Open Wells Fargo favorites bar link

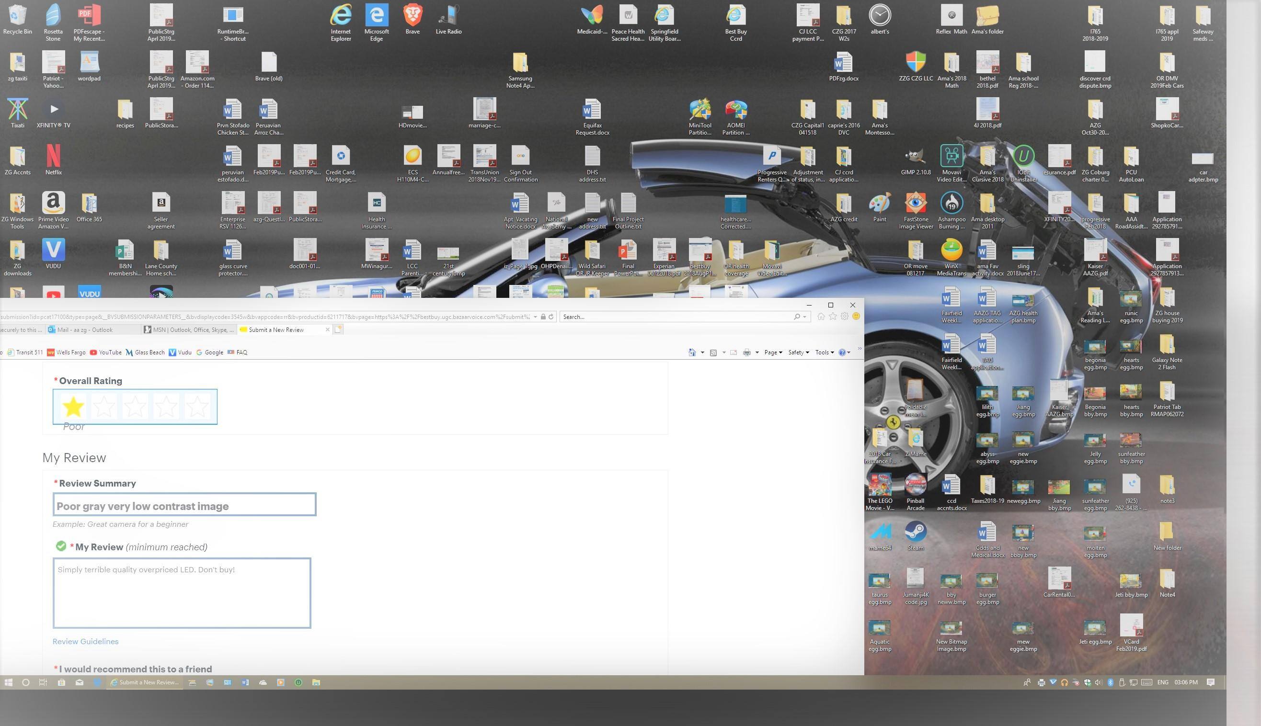coord(66,352)
